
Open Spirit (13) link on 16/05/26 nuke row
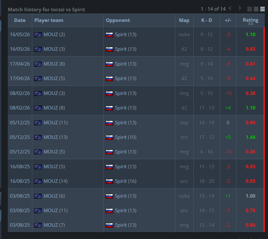click(x=126, y=35)
